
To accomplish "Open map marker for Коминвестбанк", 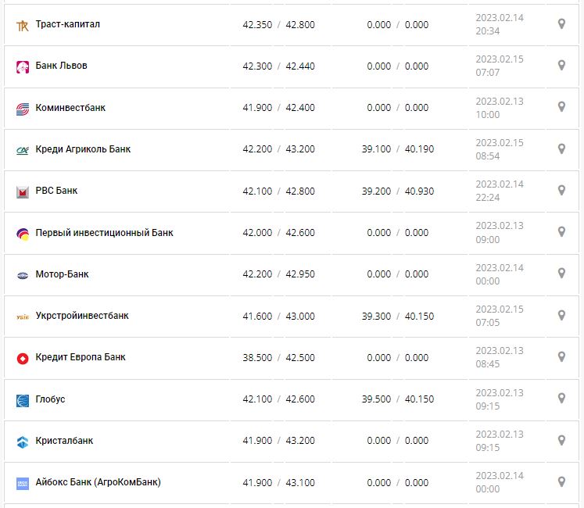I will 561,107.
